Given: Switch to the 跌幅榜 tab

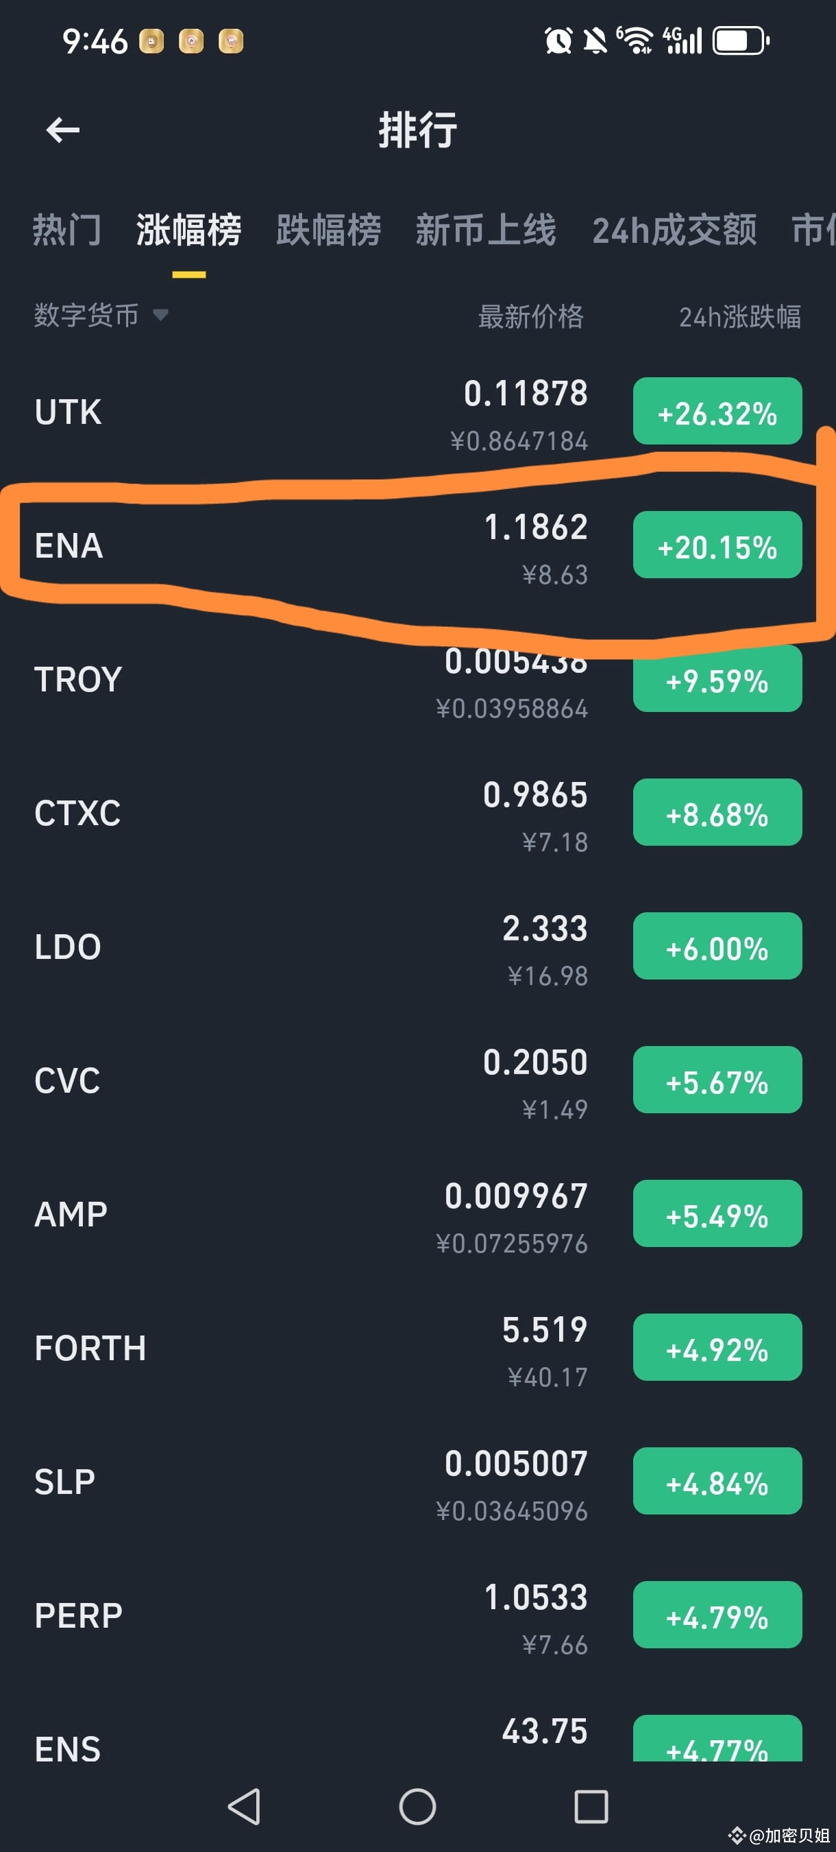Looking at the screenshot, I should tap(328, 230).
